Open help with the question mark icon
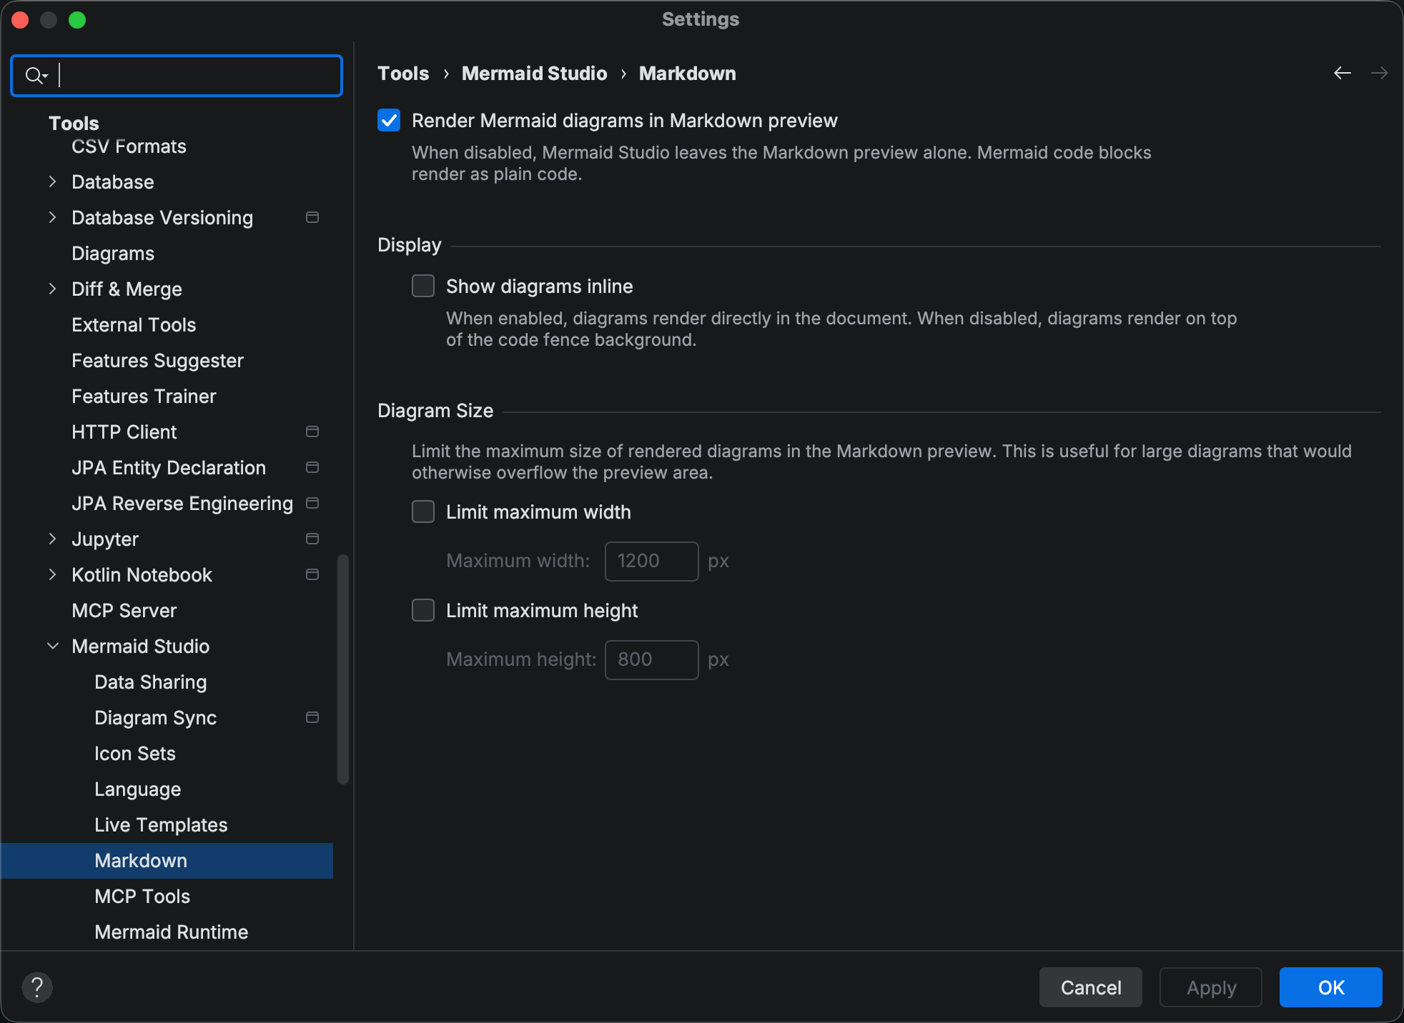1404x1023 pixels. click(37, 987)
